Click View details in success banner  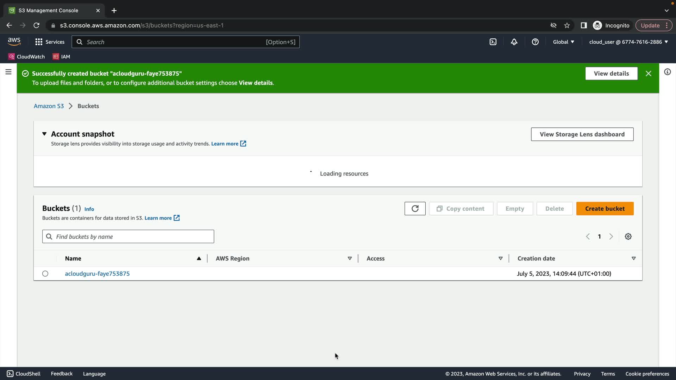(x=611, y=74)
